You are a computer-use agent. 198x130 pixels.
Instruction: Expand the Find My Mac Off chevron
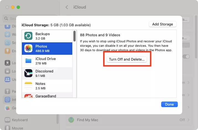pos(189,120)
